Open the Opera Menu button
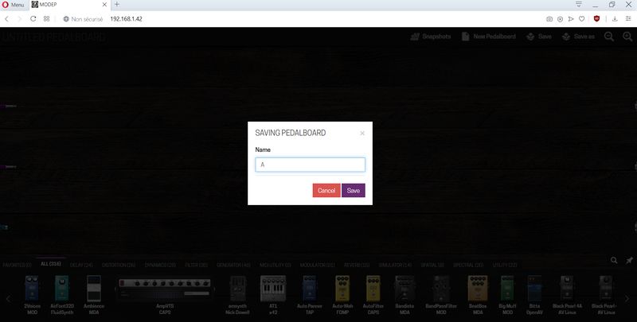The height and width of the screenshot is (322, 637). pyautogui.click(x=14, y=5)
